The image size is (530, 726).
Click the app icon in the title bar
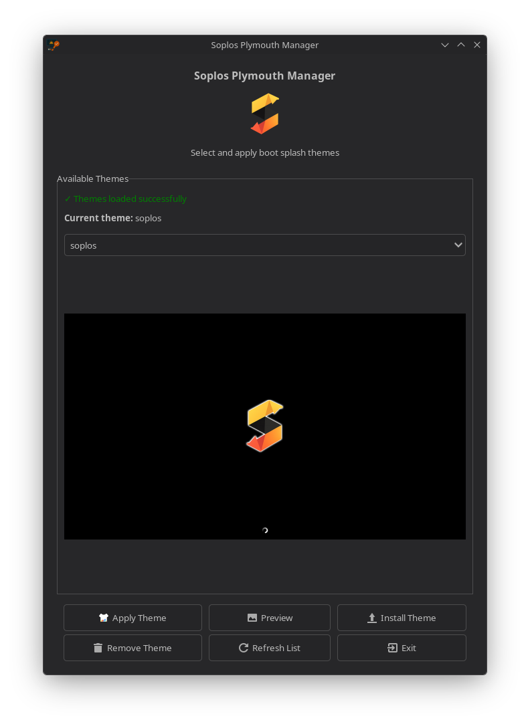coord(54,45)
